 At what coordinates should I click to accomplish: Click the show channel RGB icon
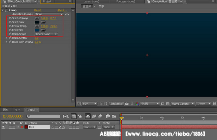tap(137, 104)
